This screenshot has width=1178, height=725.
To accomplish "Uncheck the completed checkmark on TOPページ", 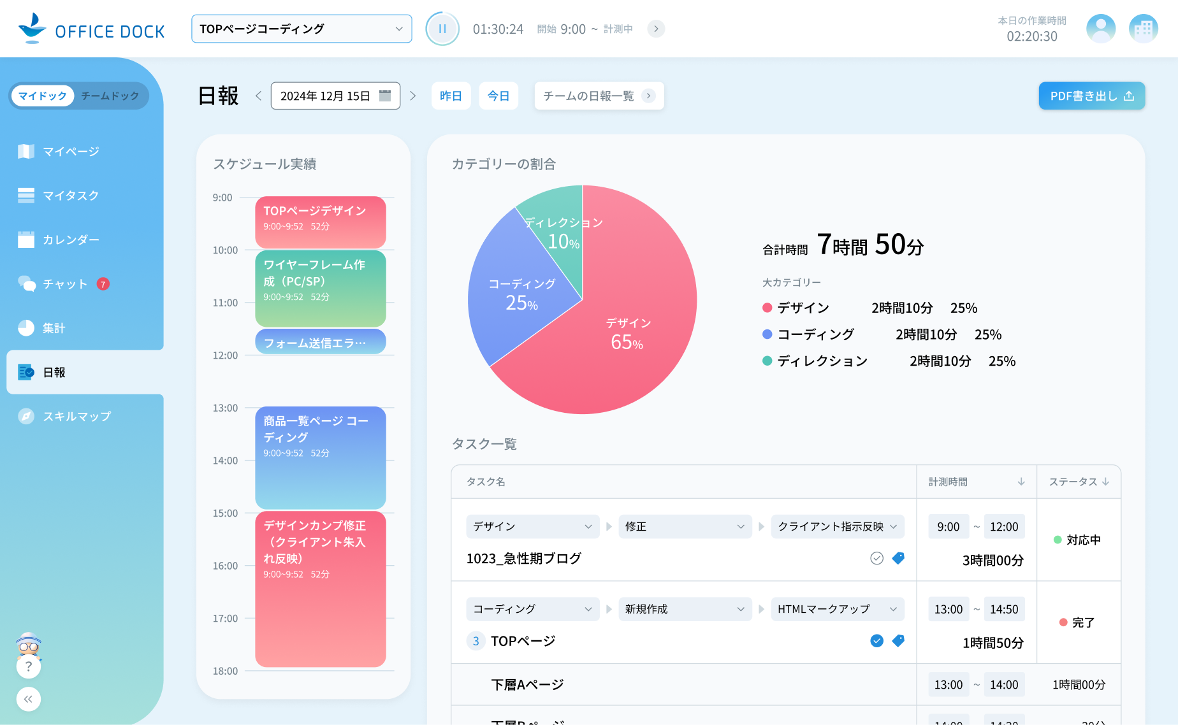I will pos(876,641).
